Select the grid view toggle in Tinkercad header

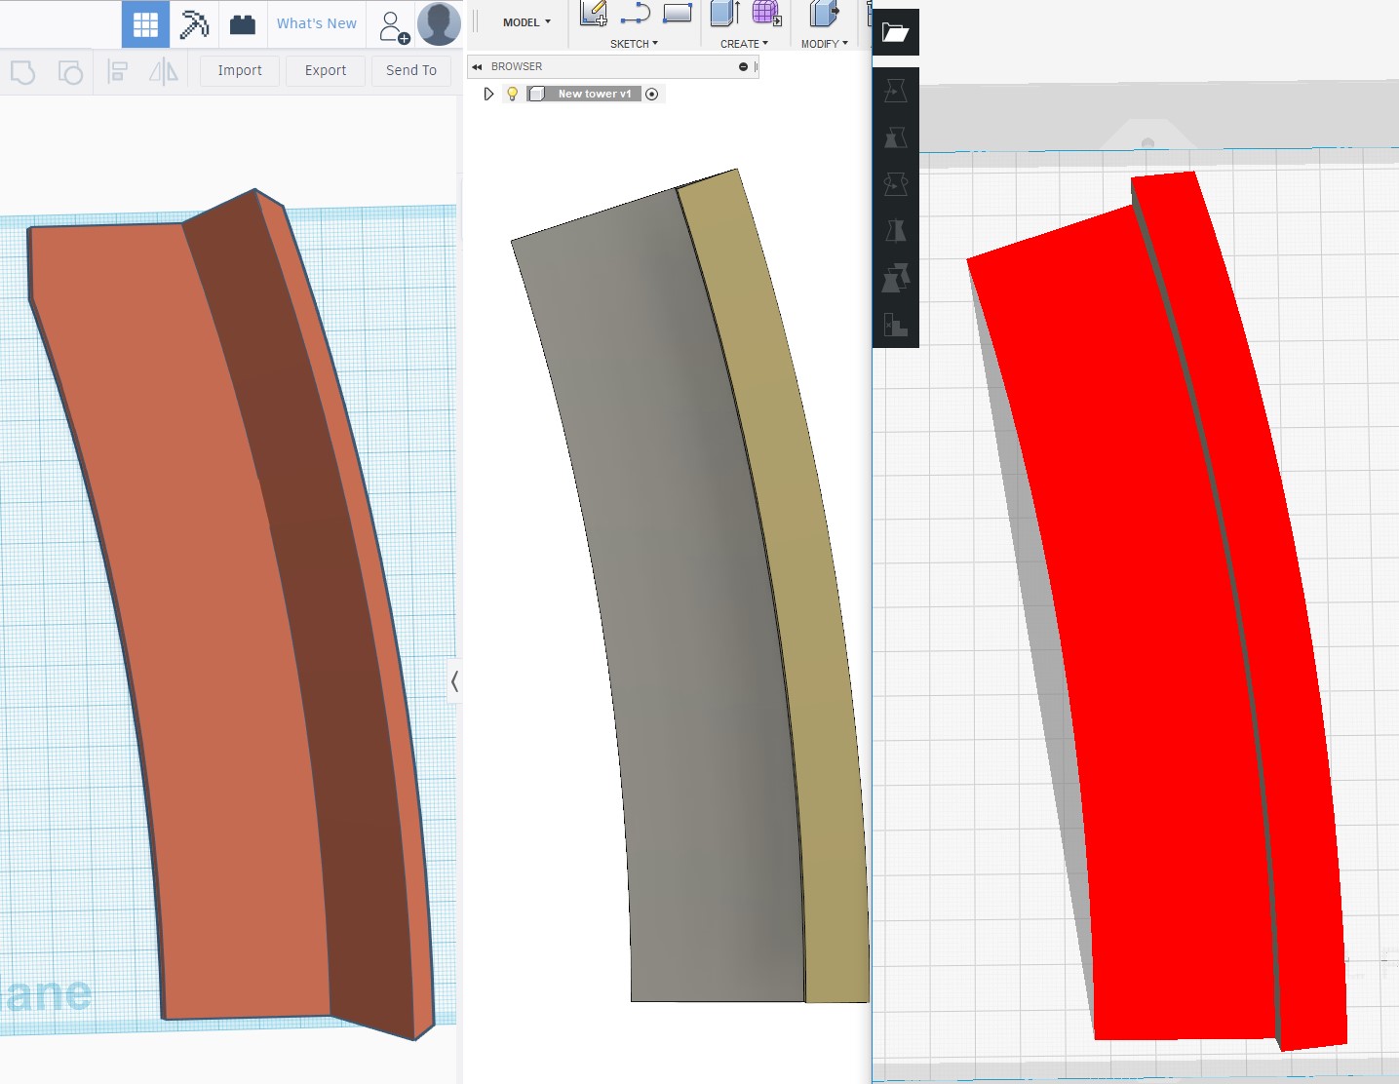tap(145, 23)
